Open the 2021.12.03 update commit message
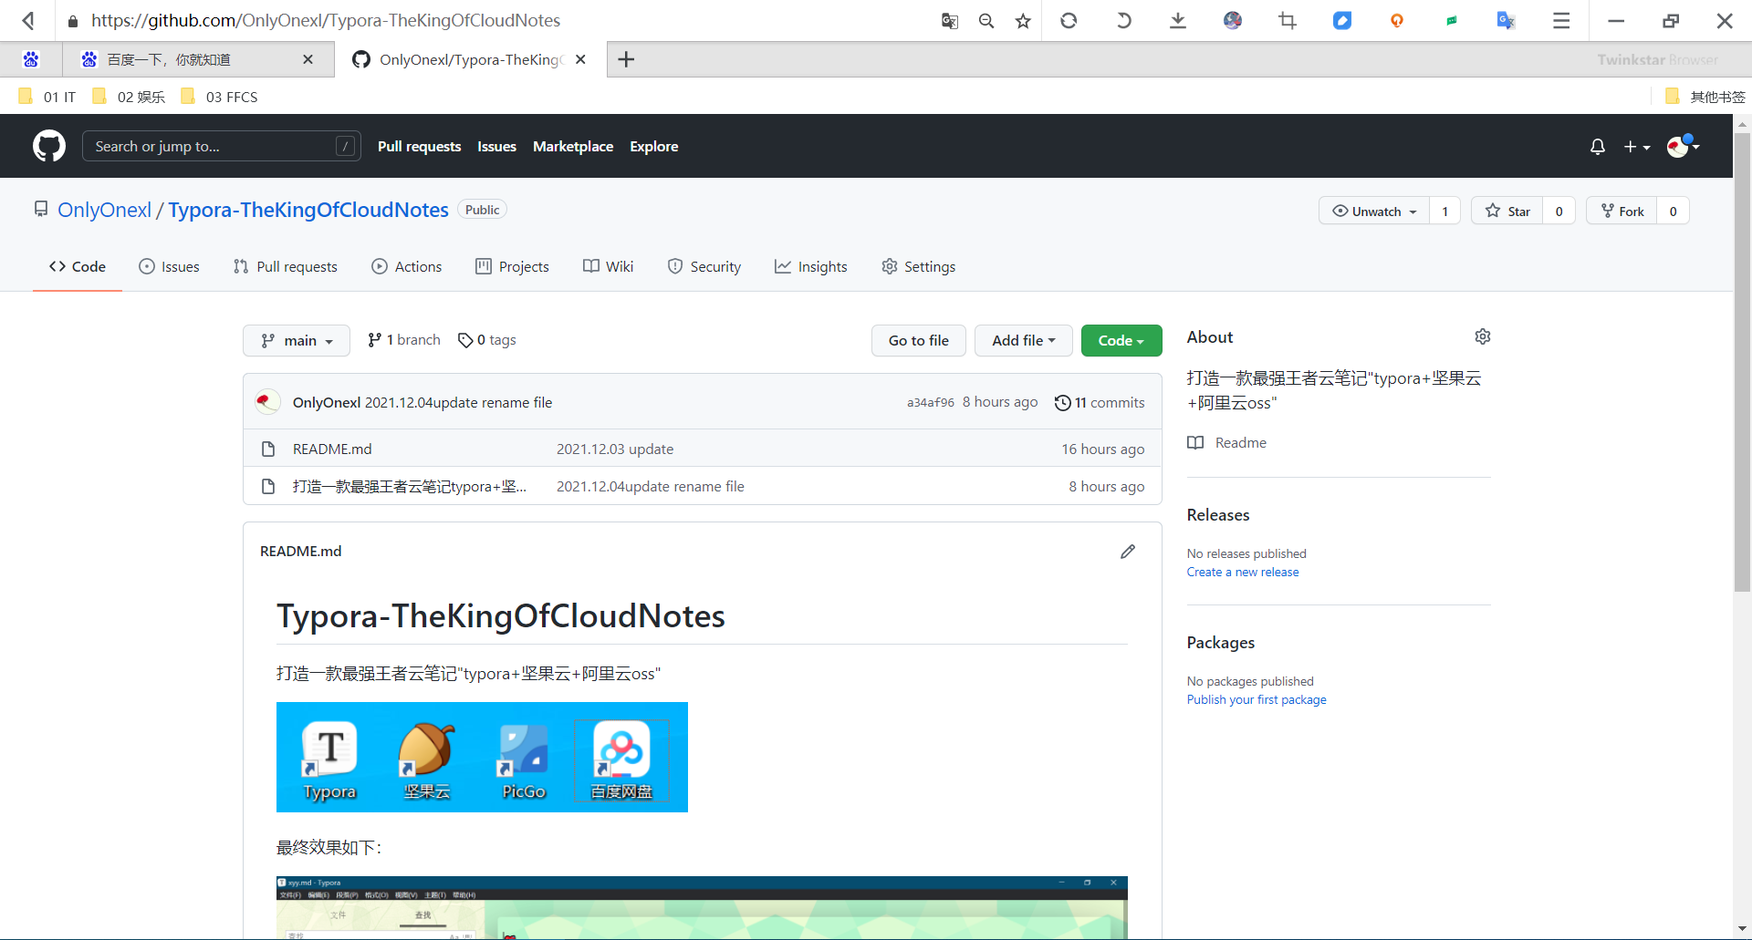 coord(615,449)
